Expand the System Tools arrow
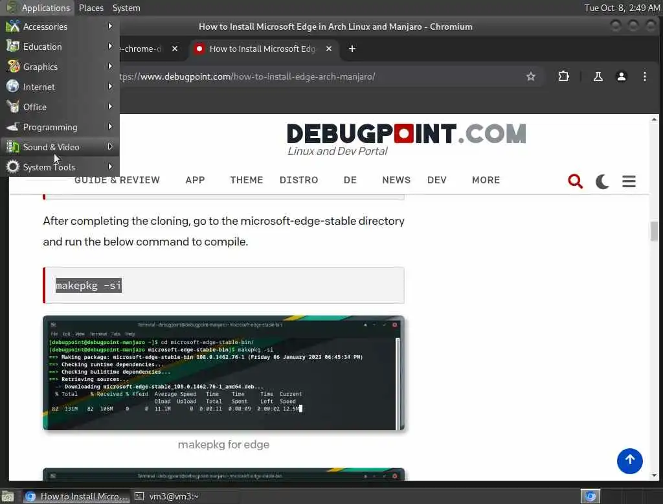Image resolution: width=663 pixels, height=504 pixels. (x=110, y=166)
